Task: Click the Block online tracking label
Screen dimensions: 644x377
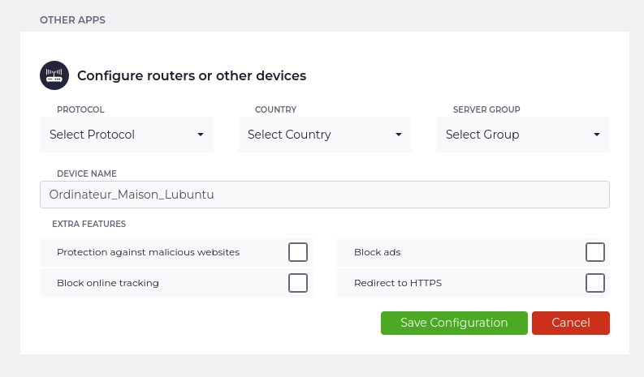Action: tap(108, 283)
